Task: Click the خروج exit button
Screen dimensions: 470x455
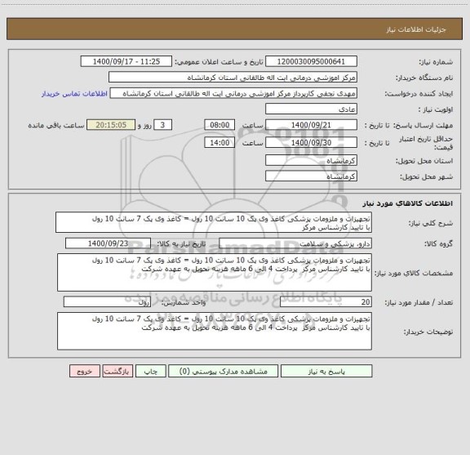Action: tap(85, 371)
